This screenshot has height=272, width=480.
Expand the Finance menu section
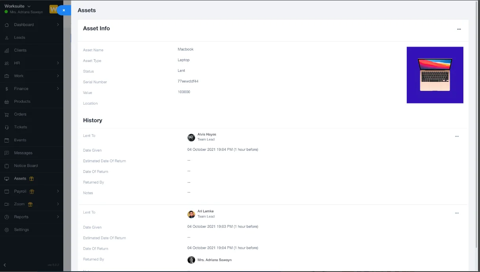[58, 89]
